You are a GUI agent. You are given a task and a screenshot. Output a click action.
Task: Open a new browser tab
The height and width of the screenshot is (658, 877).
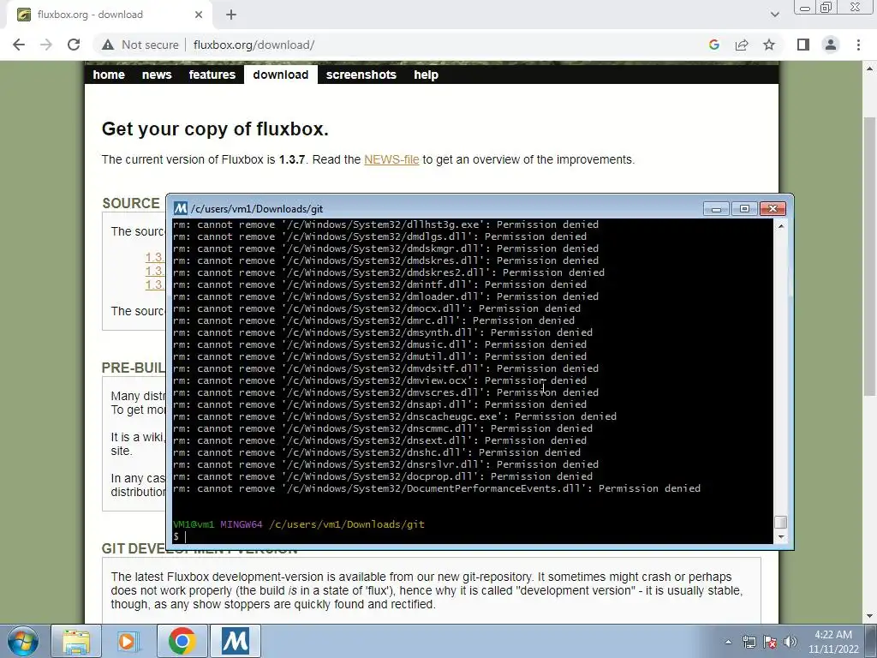pos(231,15)
